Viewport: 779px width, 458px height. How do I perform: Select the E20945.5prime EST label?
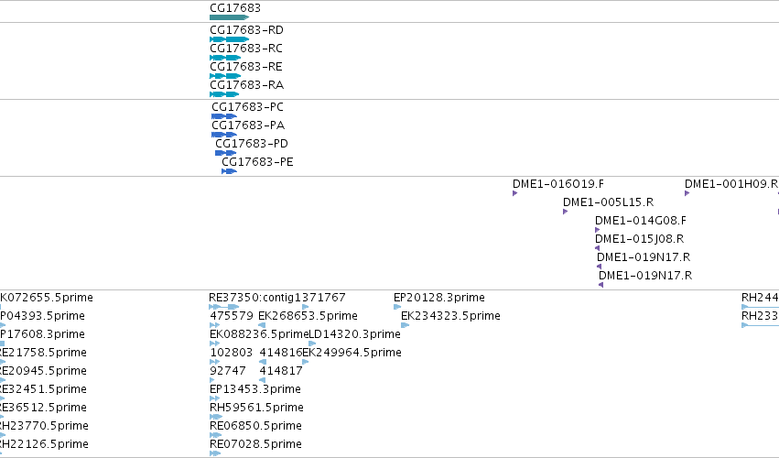pyautogui.click(x=43, y=371)
